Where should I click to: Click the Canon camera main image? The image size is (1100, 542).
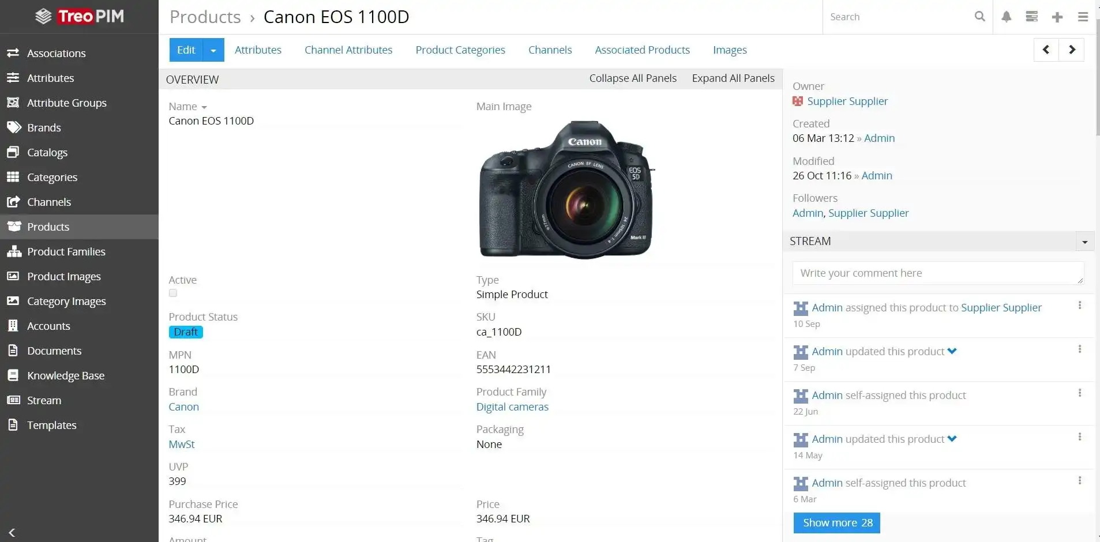click(566, 189)
